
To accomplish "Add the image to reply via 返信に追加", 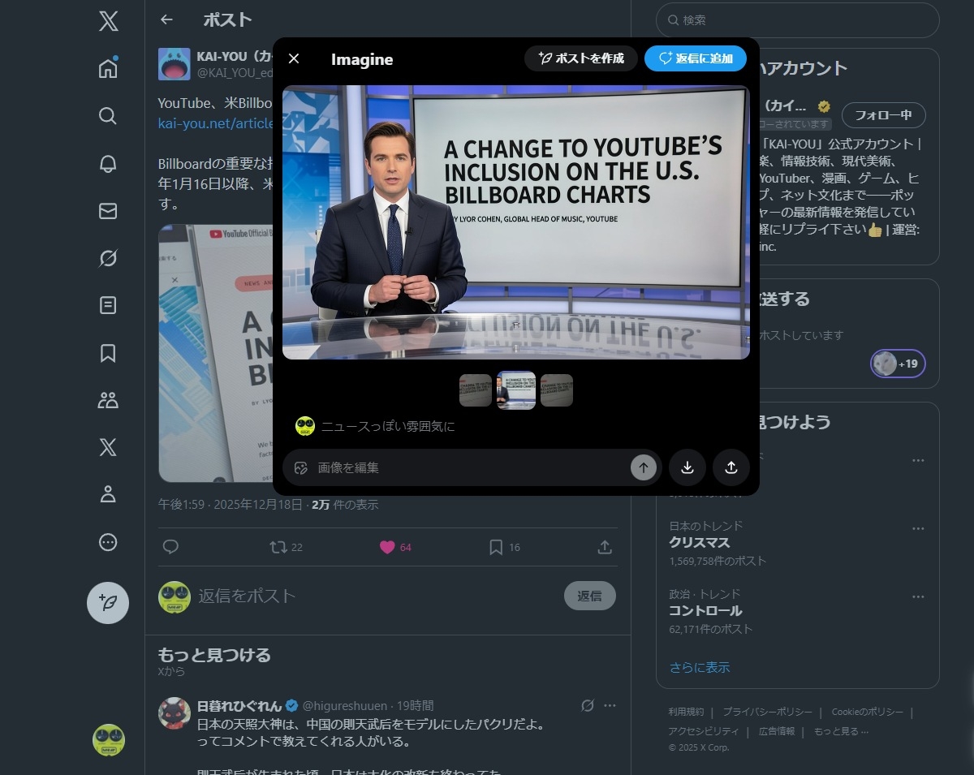I will [x=696, y=58].
